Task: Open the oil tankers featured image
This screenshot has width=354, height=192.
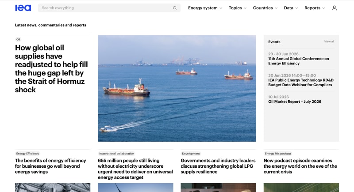Action: click(177, 88)
